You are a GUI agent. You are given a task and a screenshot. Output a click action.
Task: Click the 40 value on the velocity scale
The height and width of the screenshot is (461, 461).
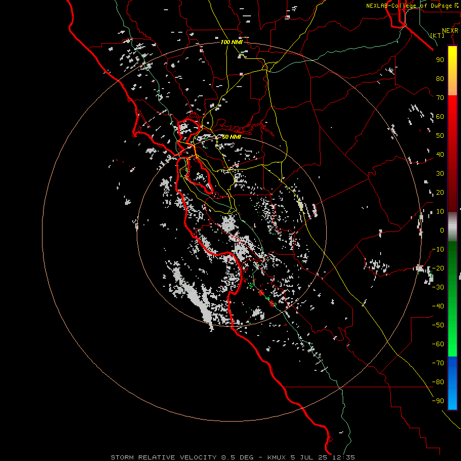(x=440, y=155)
